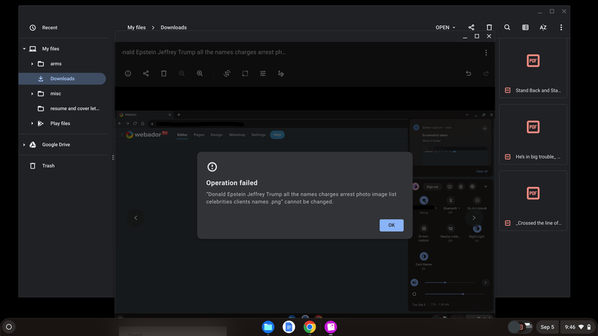This screenshot has width=598, height=336.
Task: Expand the Play files folder
Action: coord(32,123)
